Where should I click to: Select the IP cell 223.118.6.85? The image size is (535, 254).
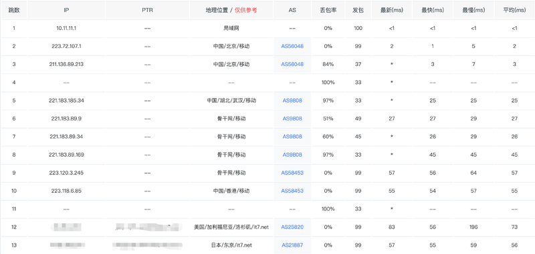66,191
